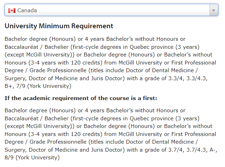Click the 'If the academic requirement' bold subheading

point(81,98)
